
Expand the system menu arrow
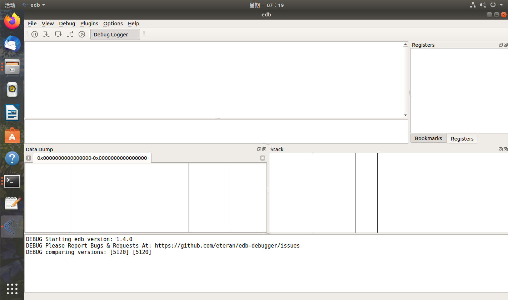[x=501, y=5]
